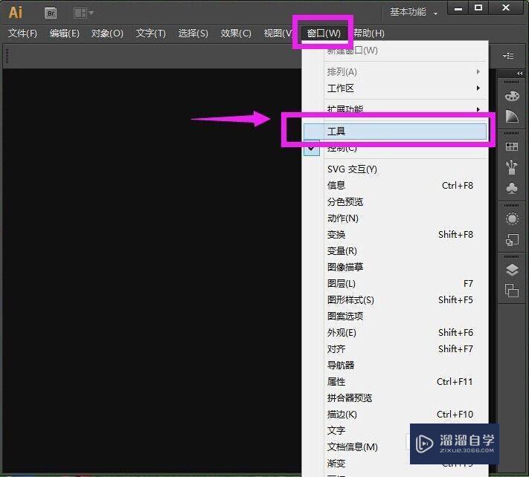This screenshot has width=529, height=477.
Task: Open the Symbols clover panel icon
Action: 512,188
